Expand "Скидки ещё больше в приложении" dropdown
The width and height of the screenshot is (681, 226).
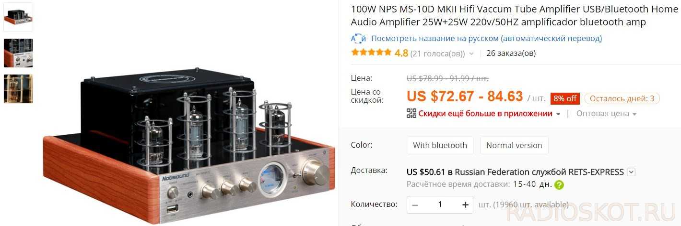click(x=558, y=114)
